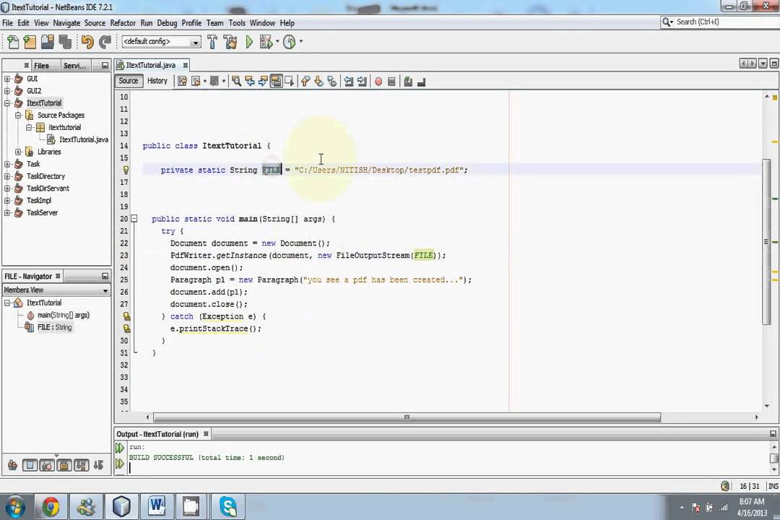Click the Undo arrow icon
The image size is (780, 520).
tap(87, 43)
